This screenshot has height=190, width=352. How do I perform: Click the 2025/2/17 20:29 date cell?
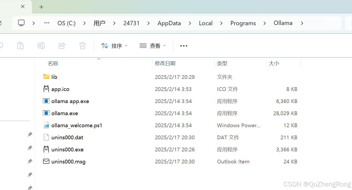click(x=175, y=77)
